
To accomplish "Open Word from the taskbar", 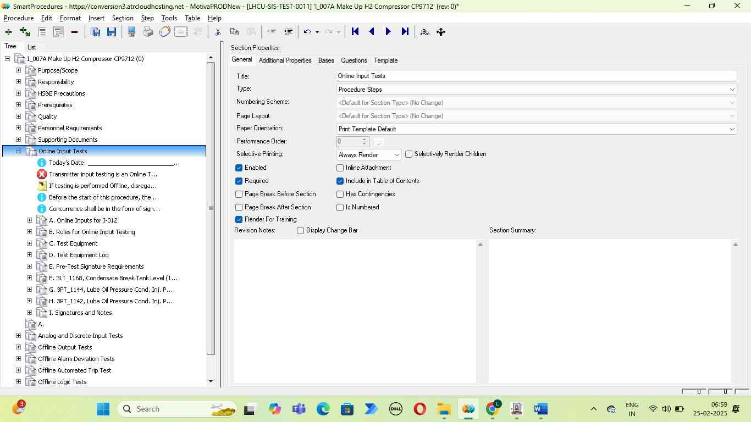I will coord(540,409).
